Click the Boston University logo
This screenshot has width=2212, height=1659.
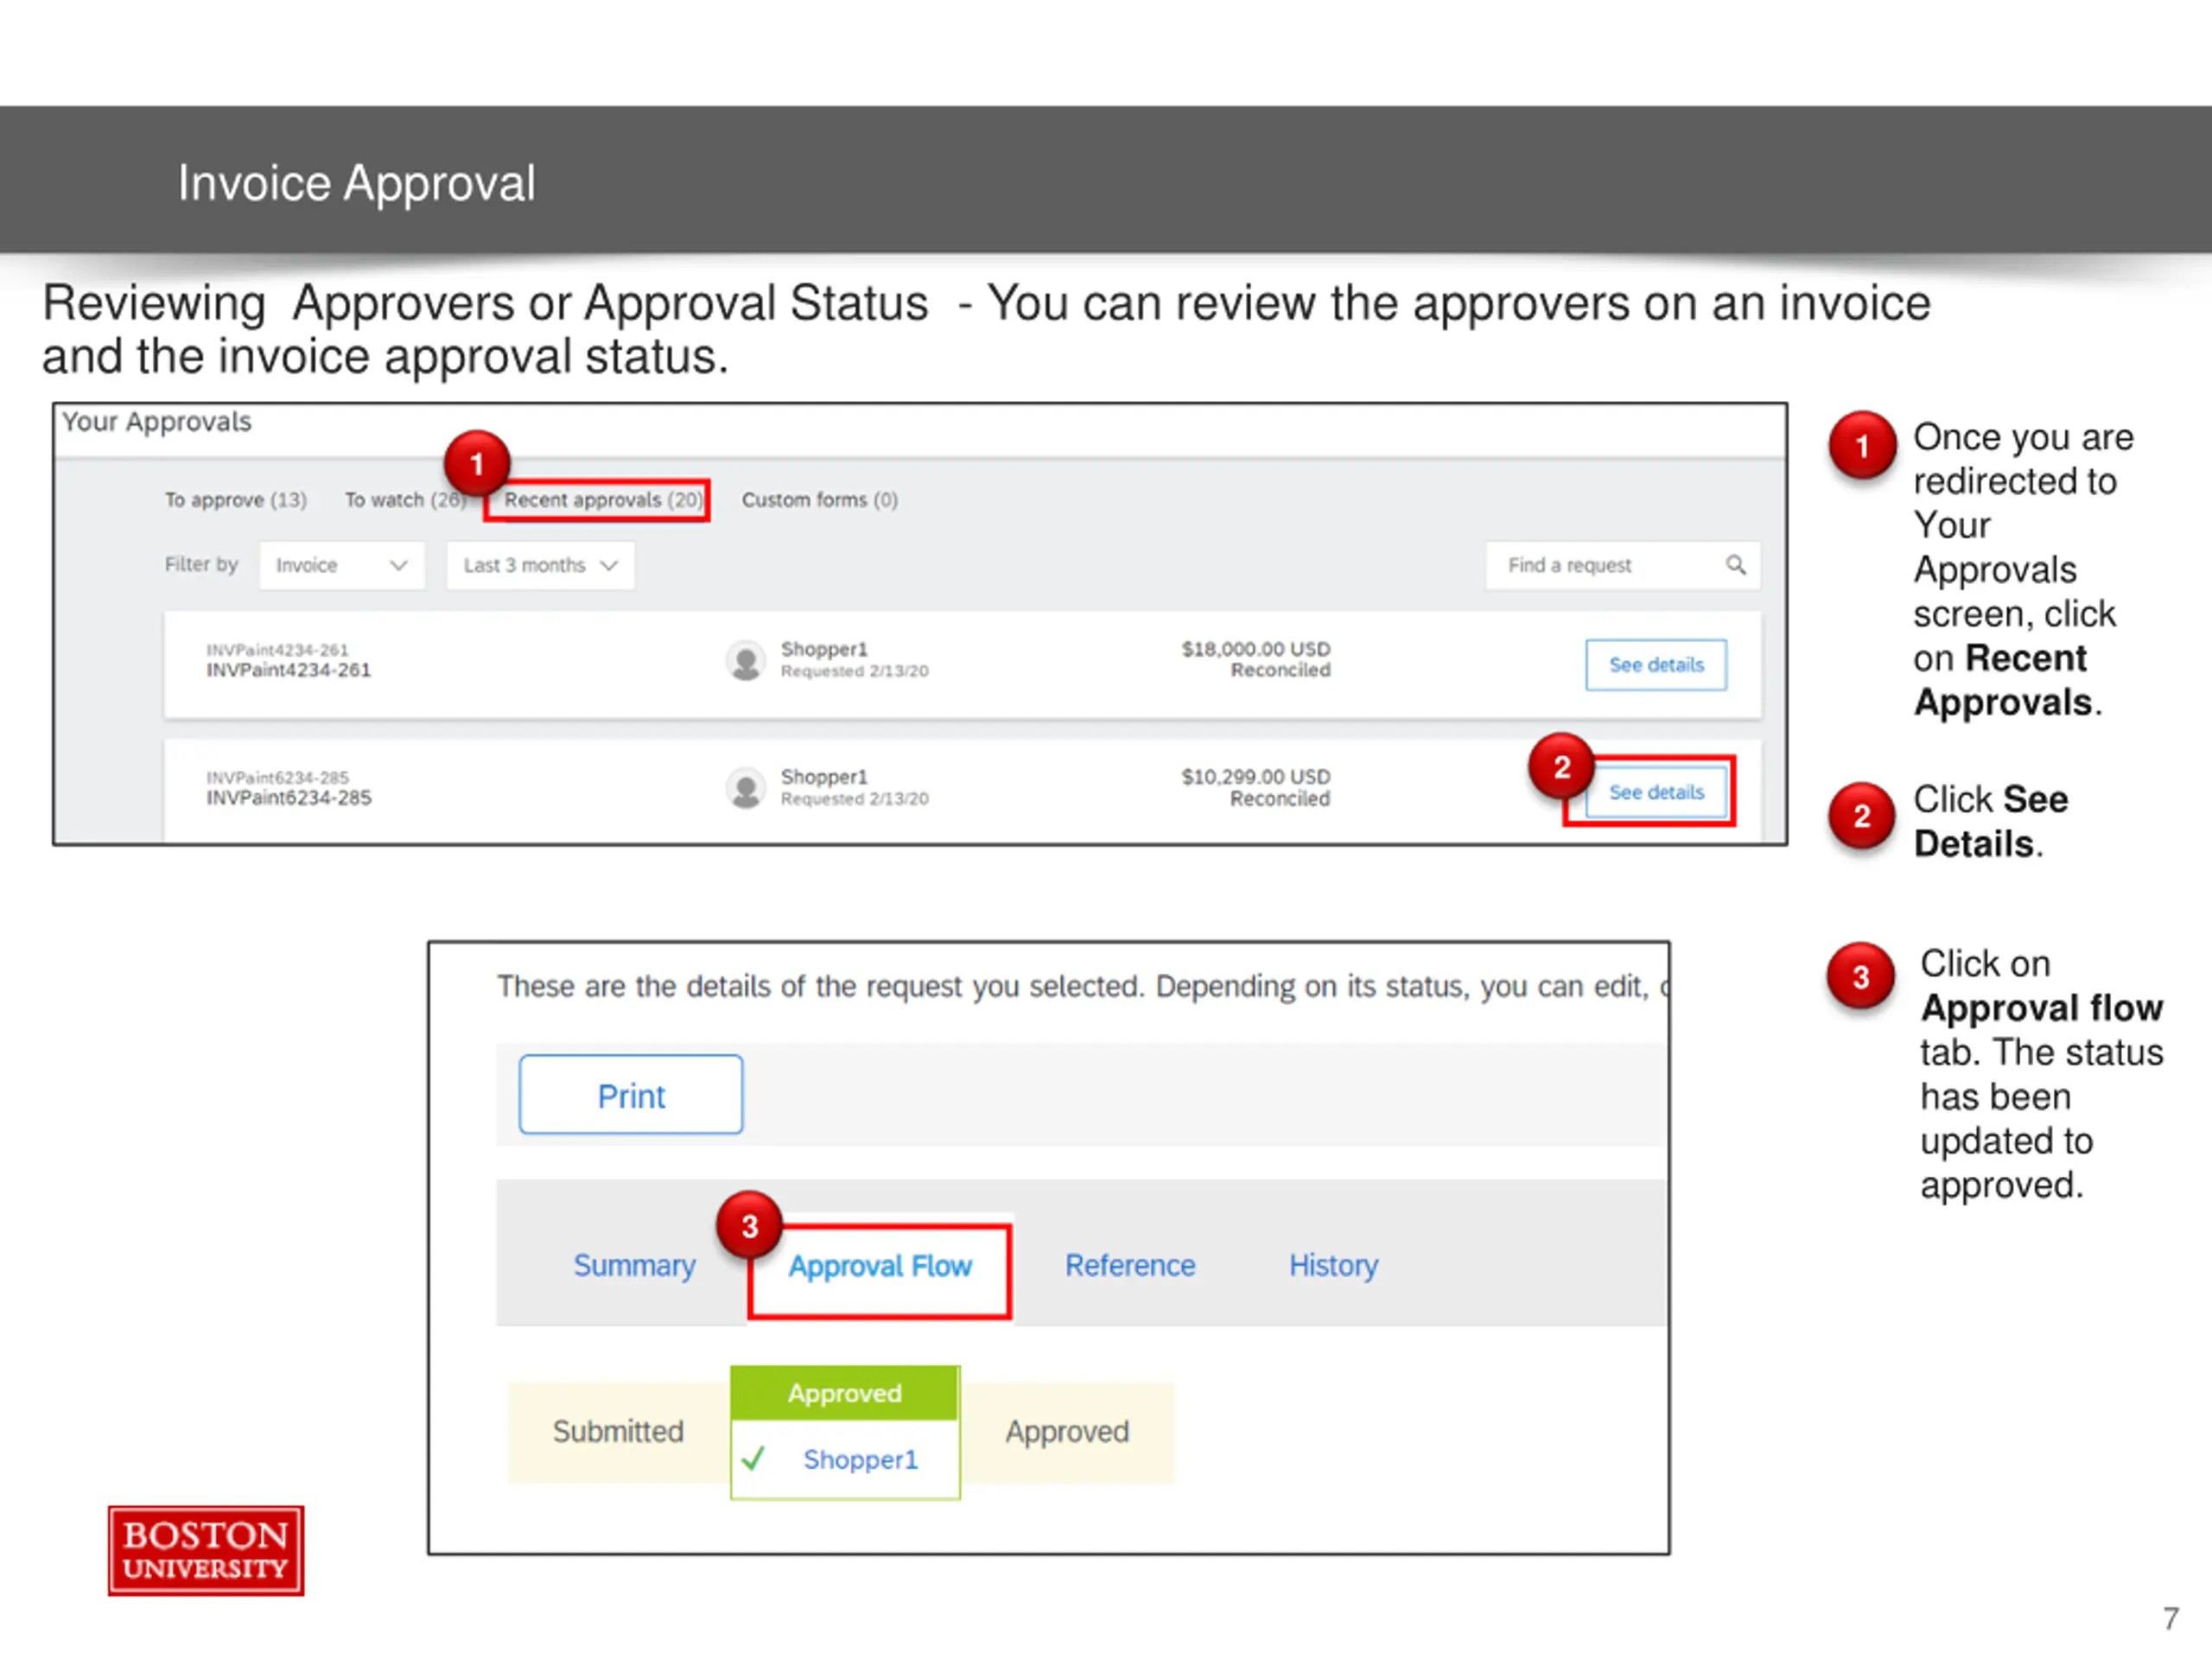[206, 1550]
